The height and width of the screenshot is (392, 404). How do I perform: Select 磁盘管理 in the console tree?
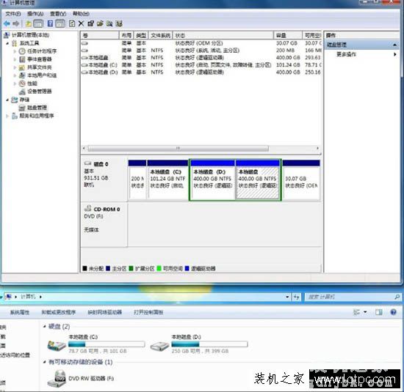coord(37,108)
